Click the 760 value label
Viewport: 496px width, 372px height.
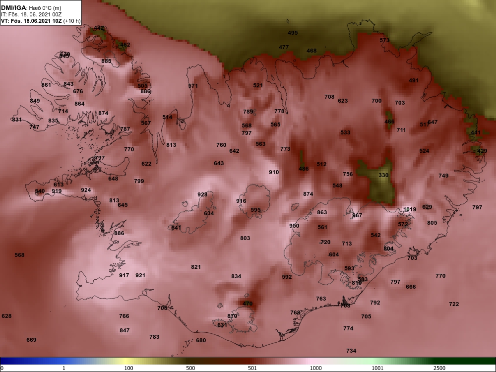pyautogui.click(x=221, y=145)
